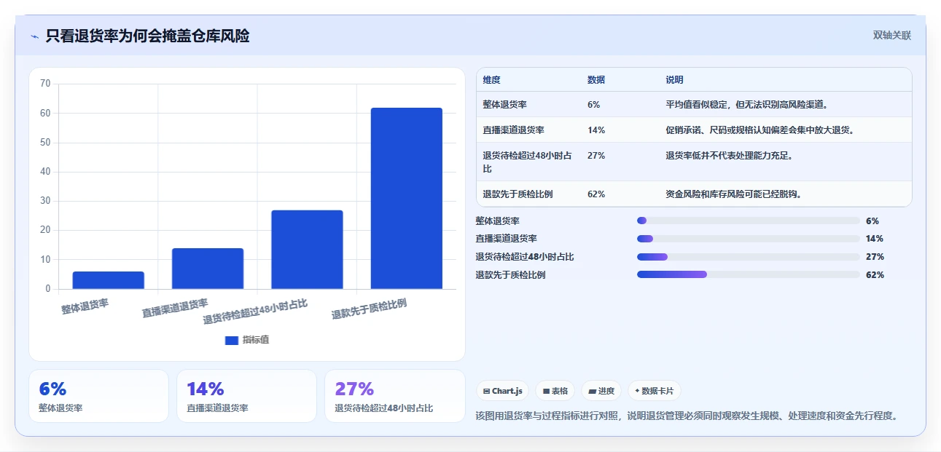This screenshot has width=941, height=452.
Task: Click the 退货待检超过48小时占比 x-axis label
Action: 255,312
